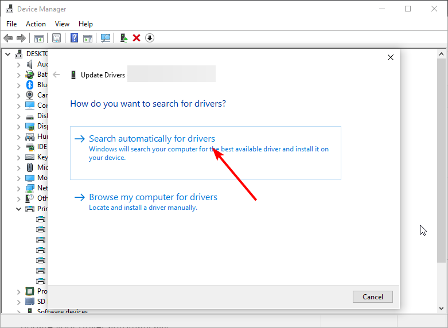The image size is (448, 328).
Task: Click the red X Uninstall device icon
Action: click(137, 38)
